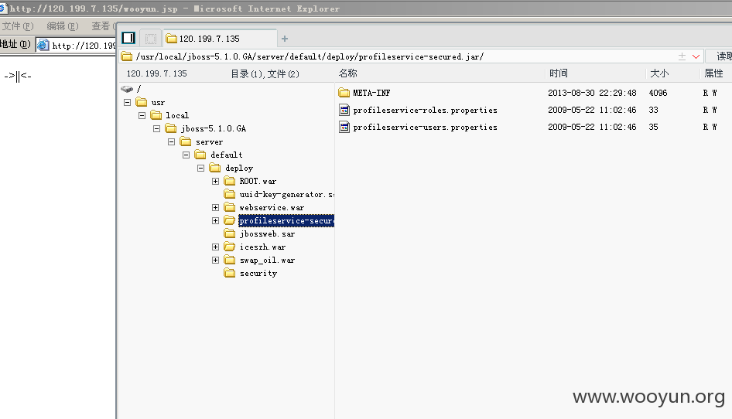The width and height of the screenshot is (732, 419).
Task: Collapse the server tree node
Action: pyautogui.click(x=171, y=141)
